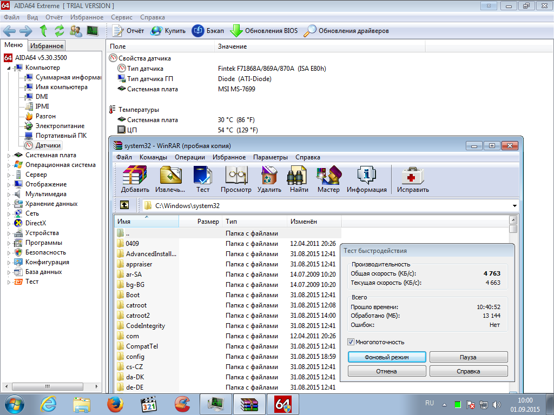This screenshot has height=415, width=554.
Task: Sort WinRAR list by Изменён column
Action: click(314, 221)
